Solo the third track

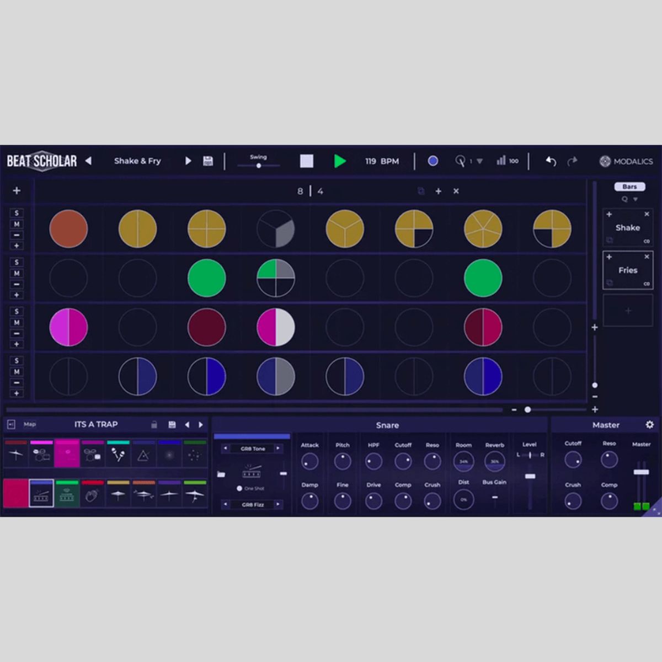click(x=17, y=311)
